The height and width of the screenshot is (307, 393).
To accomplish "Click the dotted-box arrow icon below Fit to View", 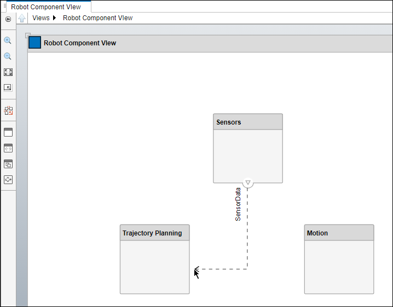I will pyautogui.click(x=8, y=87).
